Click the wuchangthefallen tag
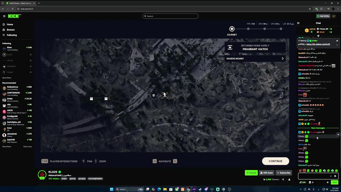This screenshot has width=341, height=192. pos(95,179)
